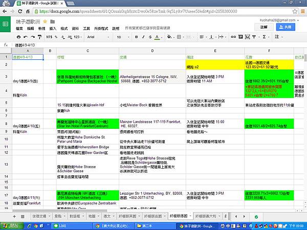
Task: Decrease decimal places
Action: pos(63,37)
